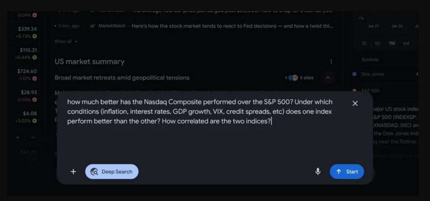Click the MarketWatch logo icon beside headline

(93, 26)
